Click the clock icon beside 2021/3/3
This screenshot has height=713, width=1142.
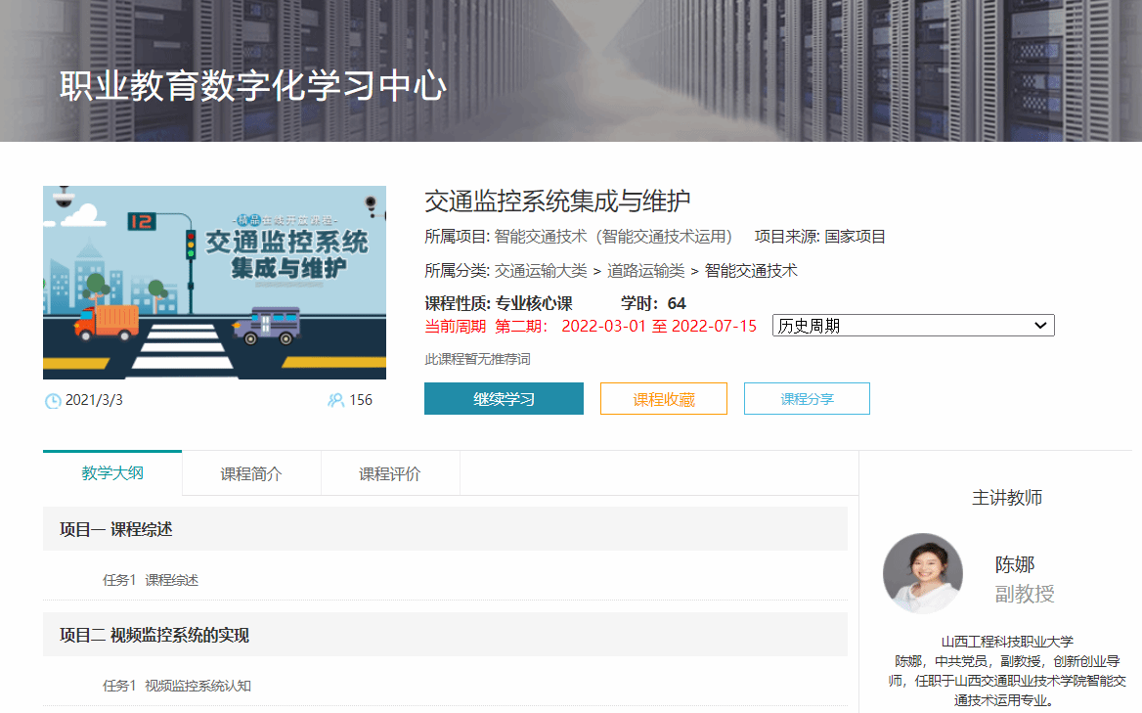click(52, 400)
